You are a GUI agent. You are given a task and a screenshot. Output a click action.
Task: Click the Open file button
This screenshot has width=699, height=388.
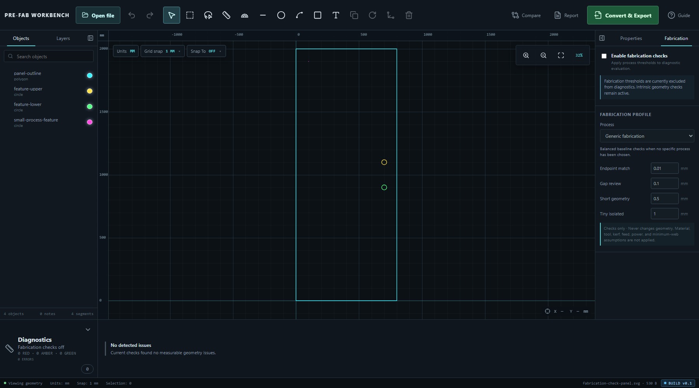tap(98, 15)
